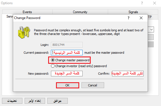Click the Confirm password input field
The width and height of the screenshot is (161, 106).
128,74
